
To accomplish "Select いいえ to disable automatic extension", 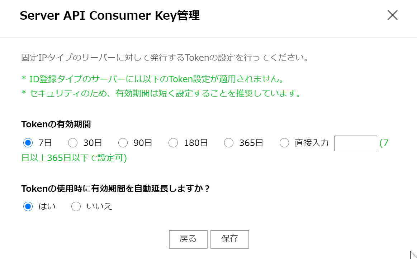I will [x=76, y=206].
